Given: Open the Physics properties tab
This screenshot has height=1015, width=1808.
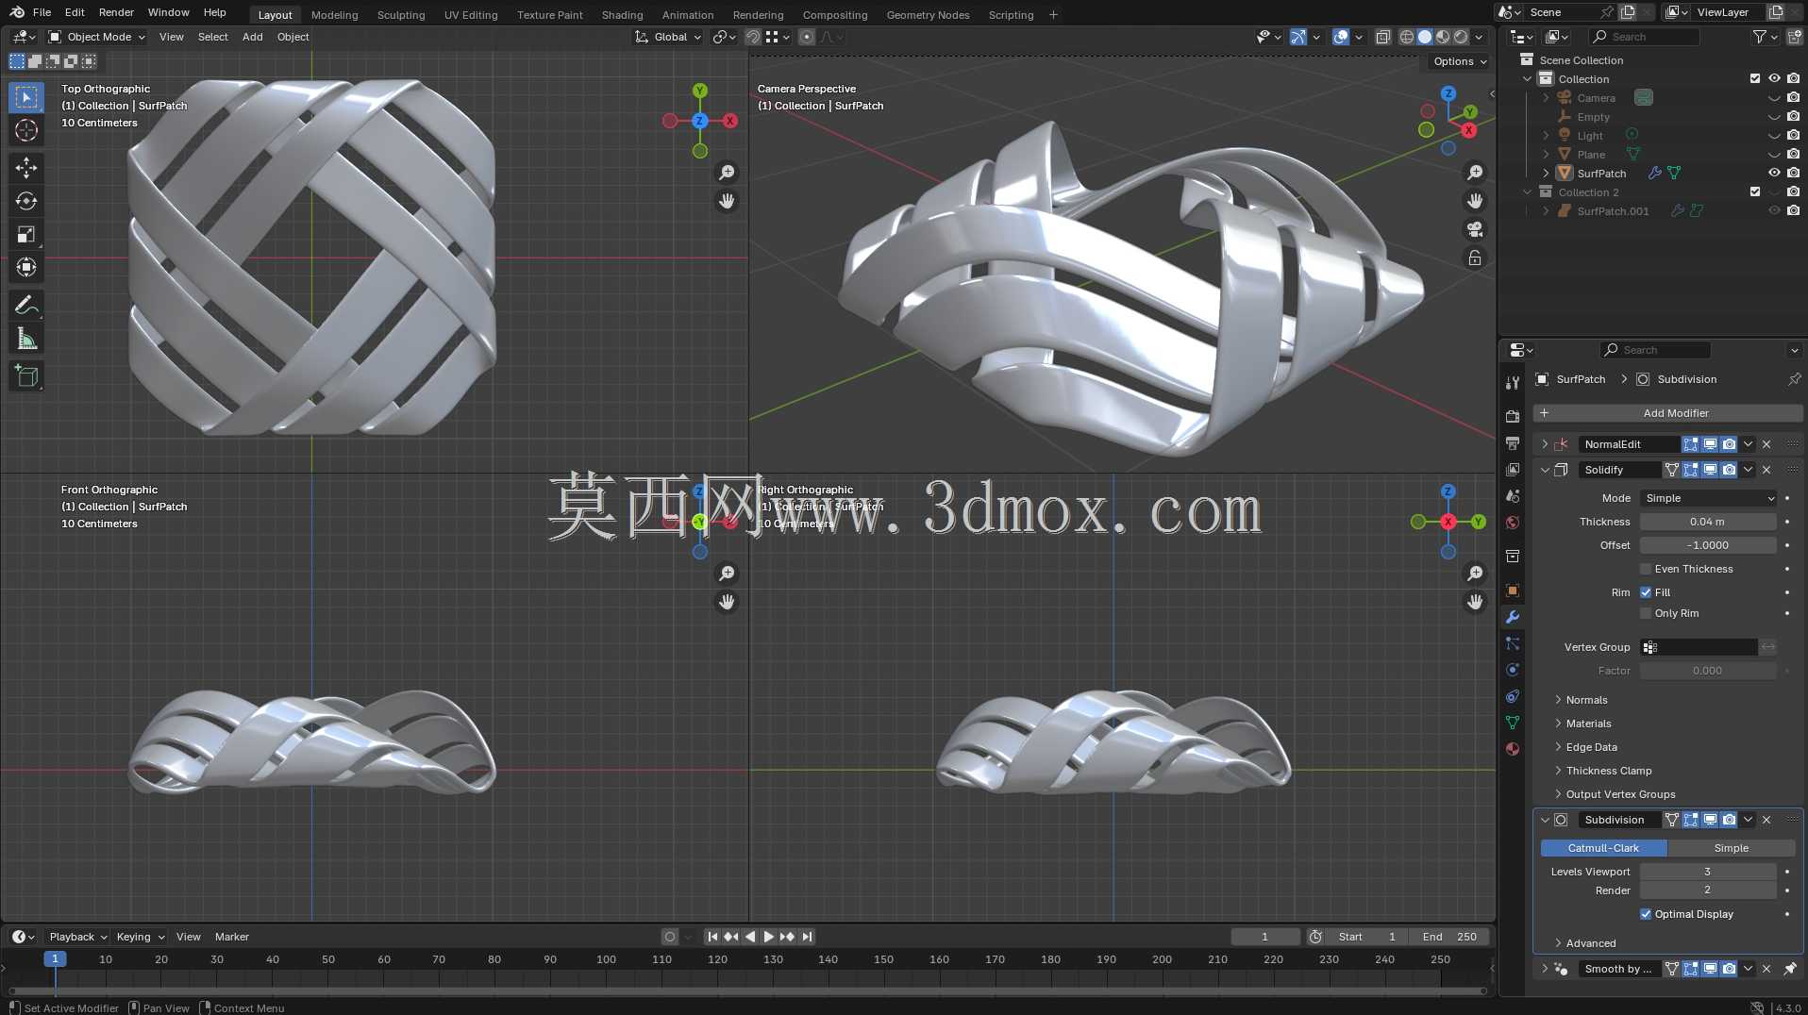Looking at the screenshot, I should click(x=1513, y=670).
